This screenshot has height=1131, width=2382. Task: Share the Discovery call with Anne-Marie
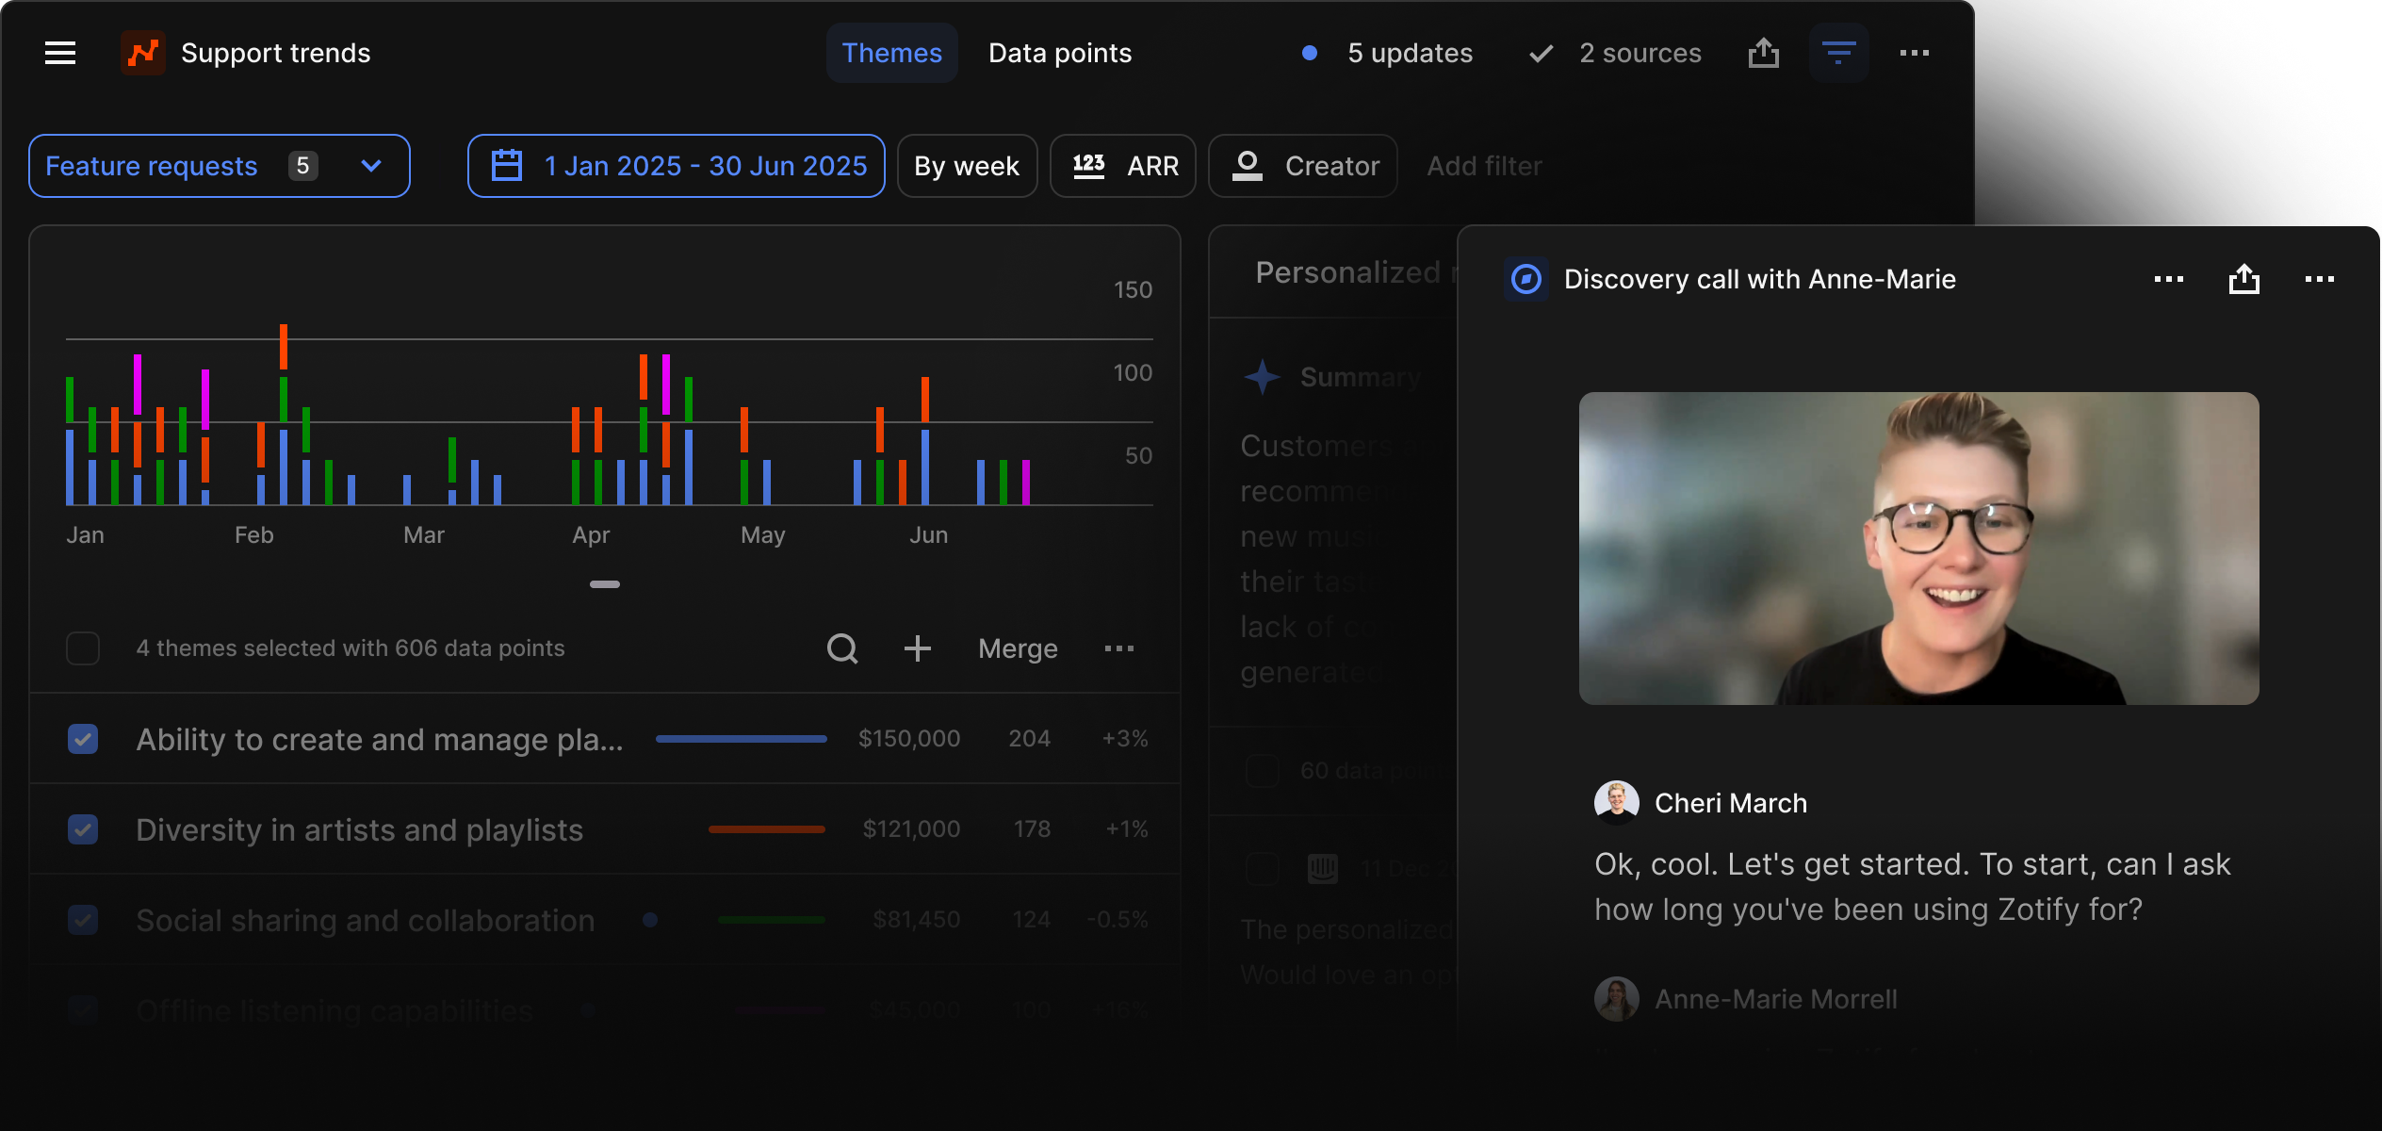(2243, 279)
